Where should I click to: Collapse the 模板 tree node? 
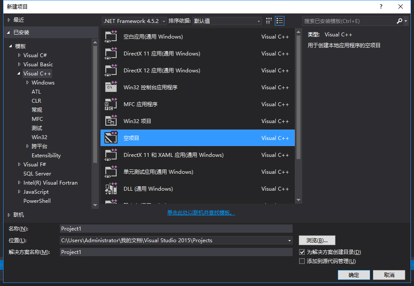tap(10, 46)
